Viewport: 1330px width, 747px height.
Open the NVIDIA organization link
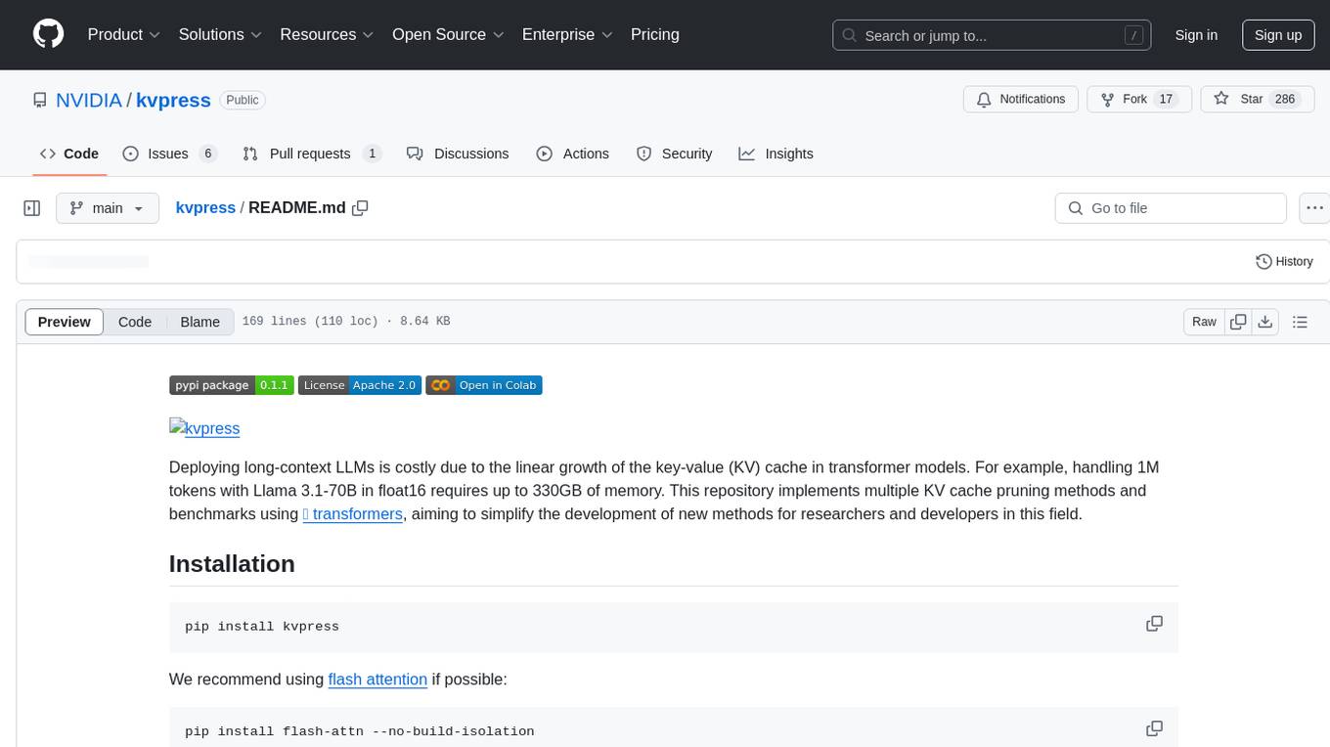click(x=89, y=100)
